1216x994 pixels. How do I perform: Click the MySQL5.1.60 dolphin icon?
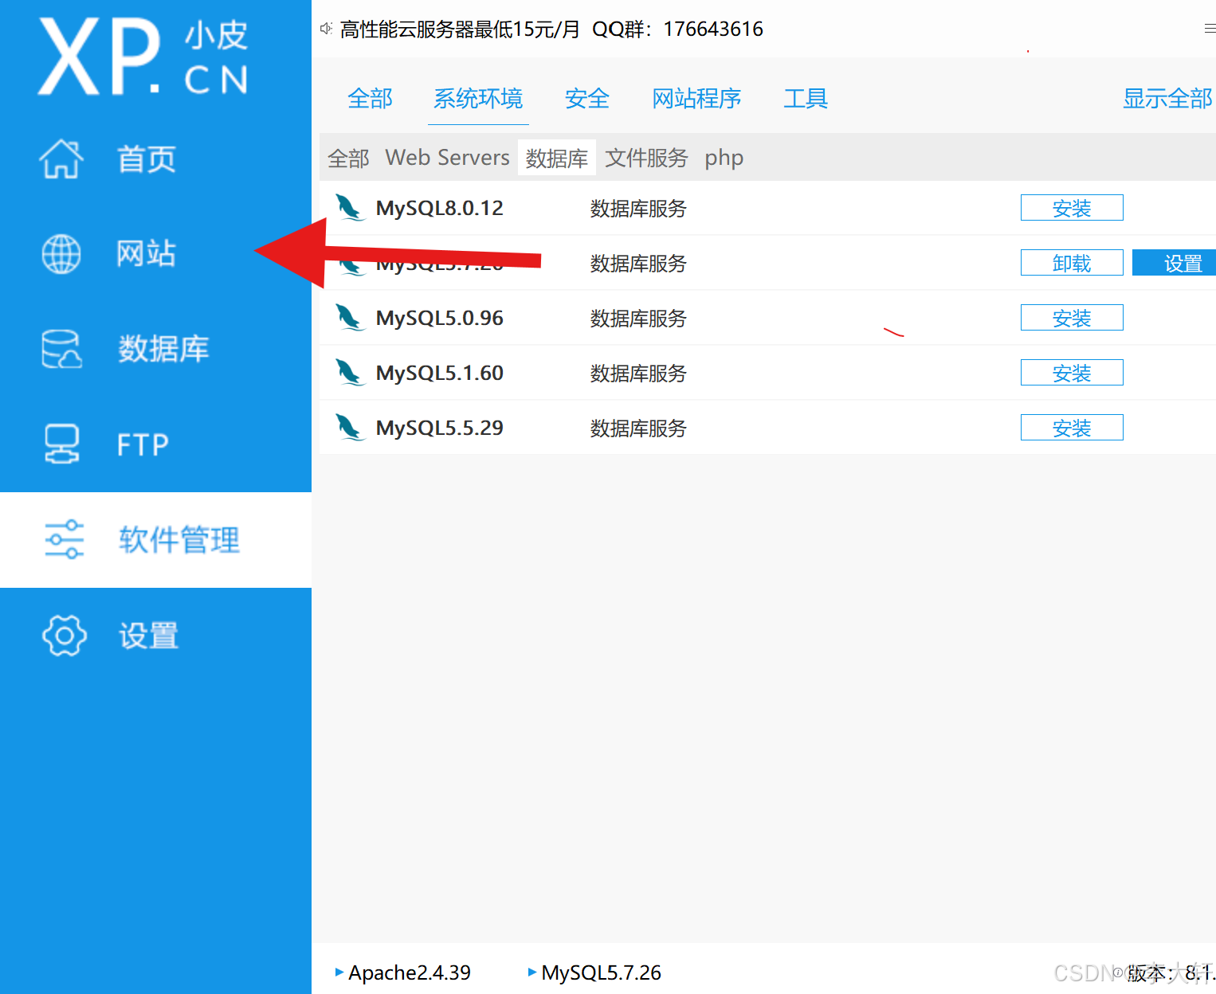tap(349, 373)
